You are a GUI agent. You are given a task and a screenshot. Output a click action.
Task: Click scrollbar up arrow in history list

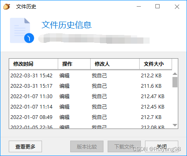tap(175, 74)
